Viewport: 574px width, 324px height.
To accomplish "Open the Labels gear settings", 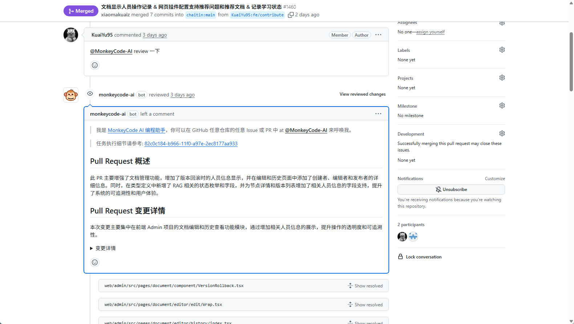I will pyautogui.click(x=502, y=50).
